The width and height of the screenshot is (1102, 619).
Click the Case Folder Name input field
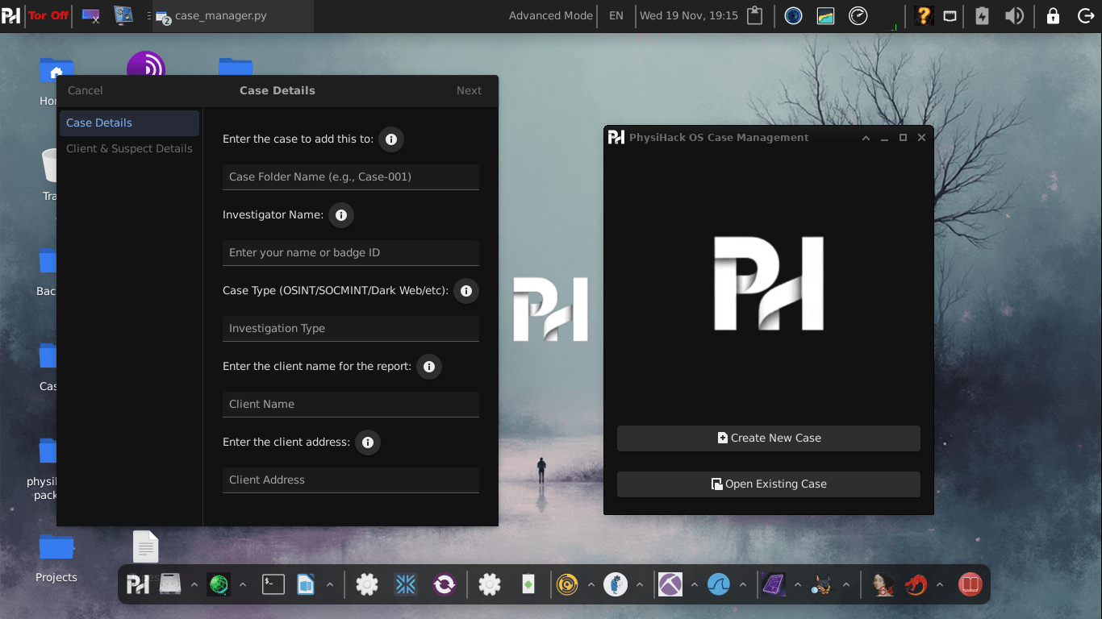coord(350,177)
